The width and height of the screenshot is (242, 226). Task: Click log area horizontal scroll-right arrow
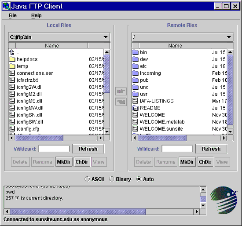[197, 211]
